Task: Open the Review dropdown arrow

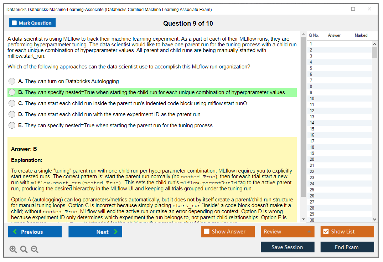Action: click(310, 231)
